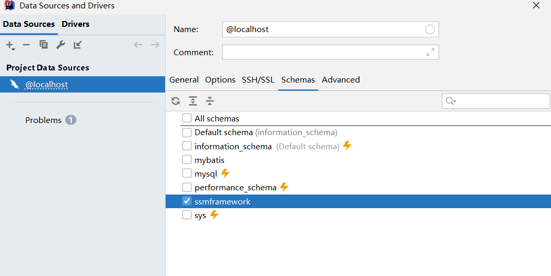Click the Make Global arrow icon
Viewport: 551px width, 276px height.
point(77,45)
